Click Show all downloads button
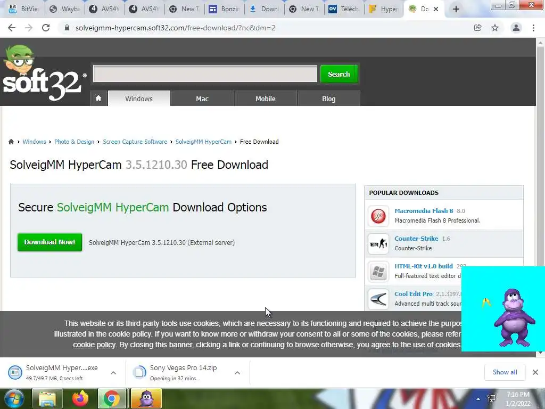Image resolution: width=545 pixels, height=409 pixels. pos(505,372)
